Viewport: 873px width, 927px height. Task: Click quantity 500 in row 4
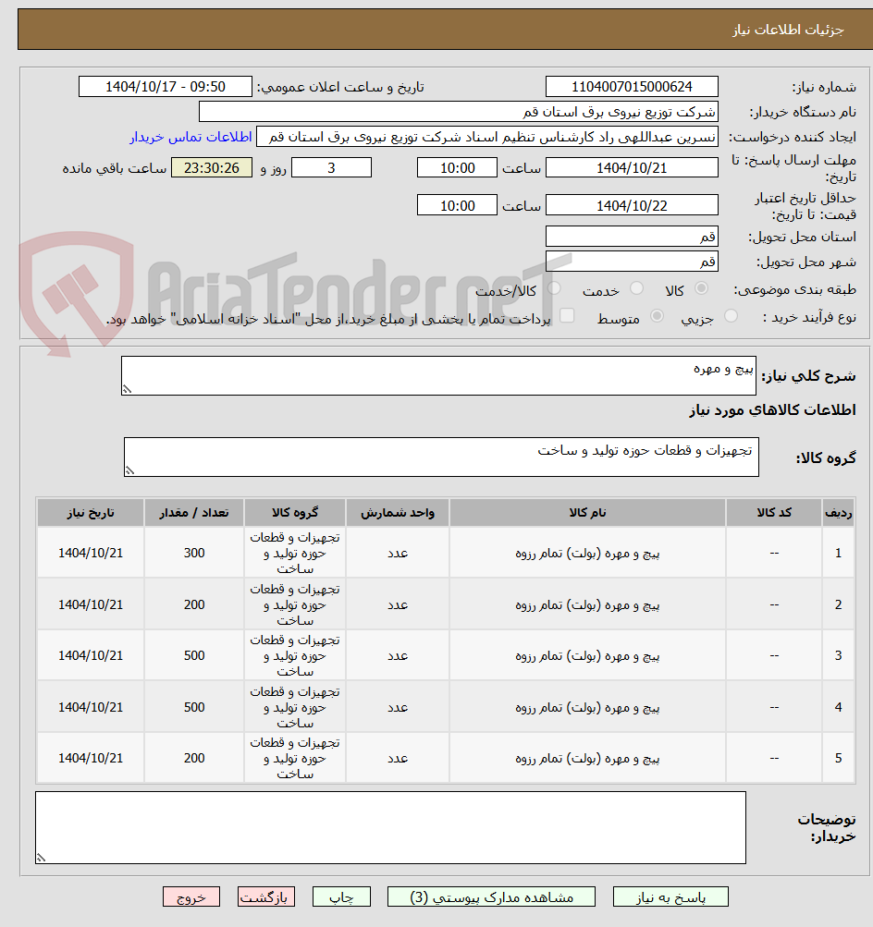[194, 707]
